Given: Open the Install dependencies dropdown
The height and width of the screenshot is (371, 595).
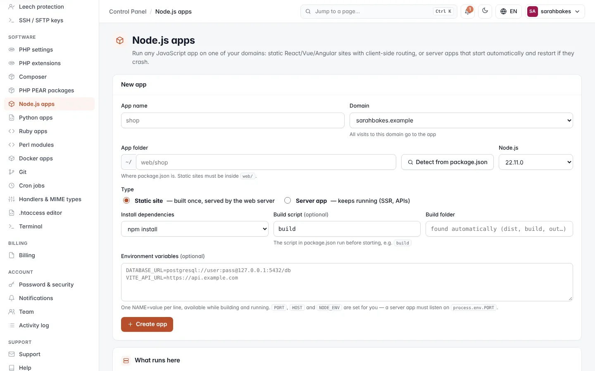Looking at the screenshot, I should [x=195, y=229].
